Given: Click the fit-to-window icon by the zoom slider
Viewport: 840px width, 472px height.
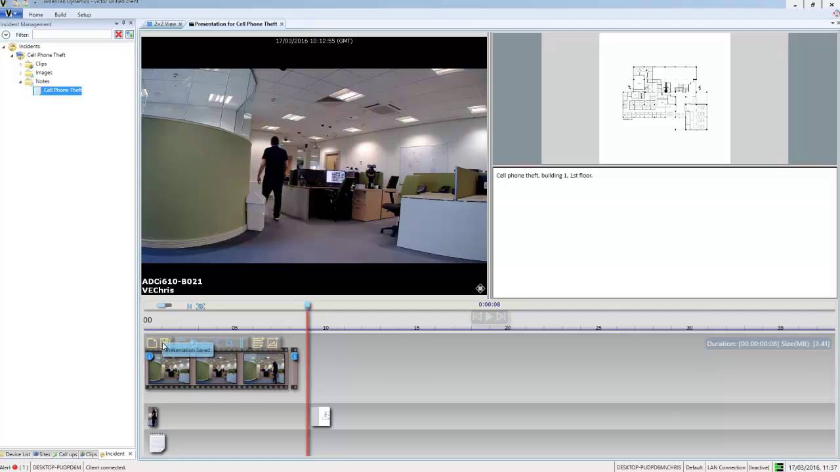Looking at the screenshot, I should [201, 306].
